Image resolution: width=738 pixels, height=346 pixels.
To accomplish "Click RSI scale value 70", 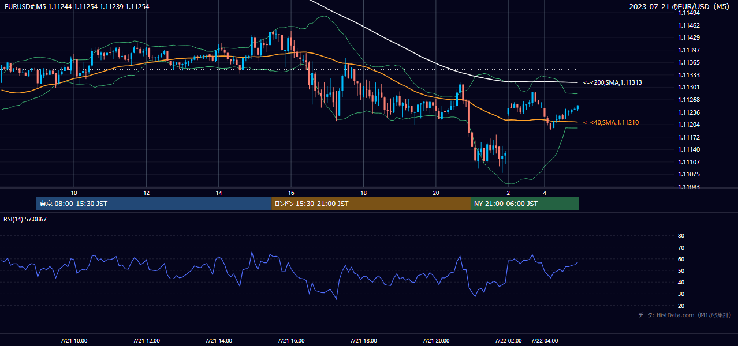I will [681, 248].
